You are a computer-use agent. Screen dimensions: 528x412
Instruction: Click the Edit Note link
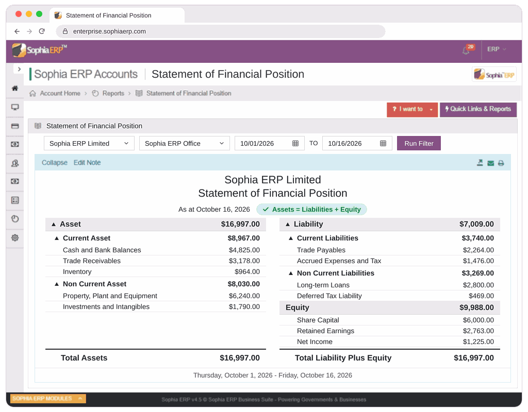pos(87,163)
